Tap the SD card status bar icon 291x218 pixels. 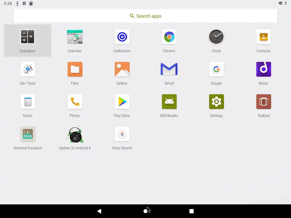[x=31, y=3]
